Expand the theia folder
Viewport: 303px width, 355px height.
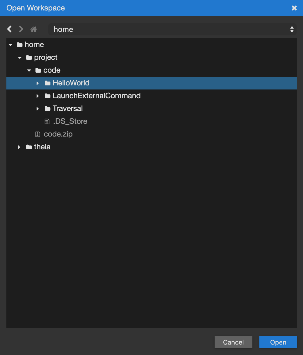click(19, 147)
